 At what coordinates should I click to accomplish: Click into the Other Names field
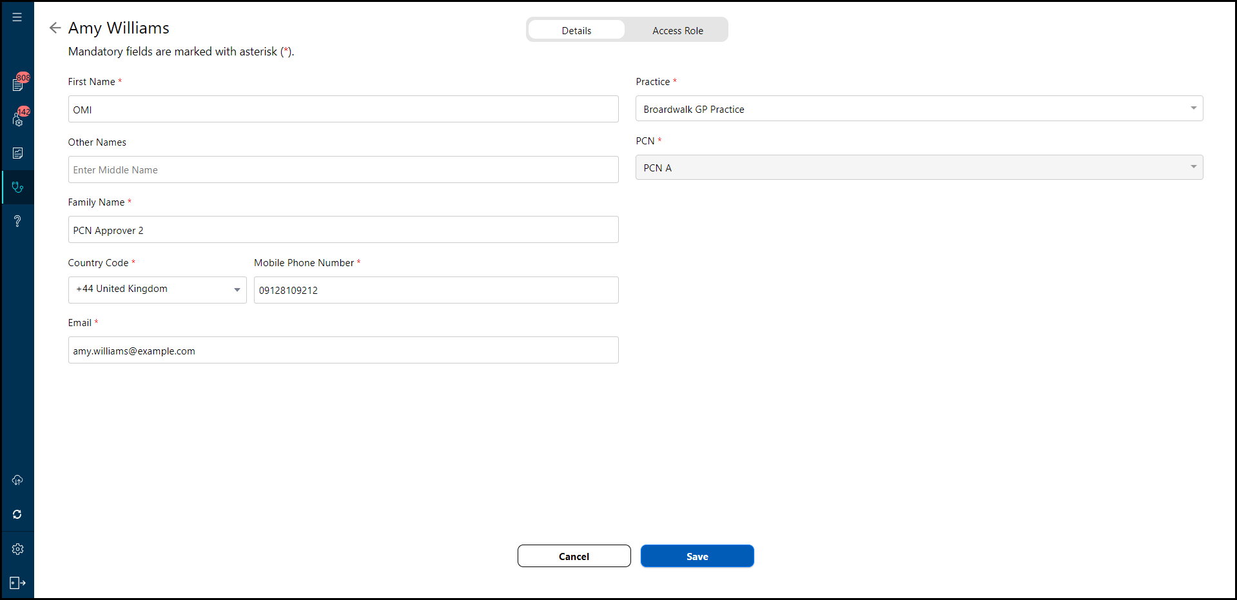pyautogui.click(x=343, y=170)
